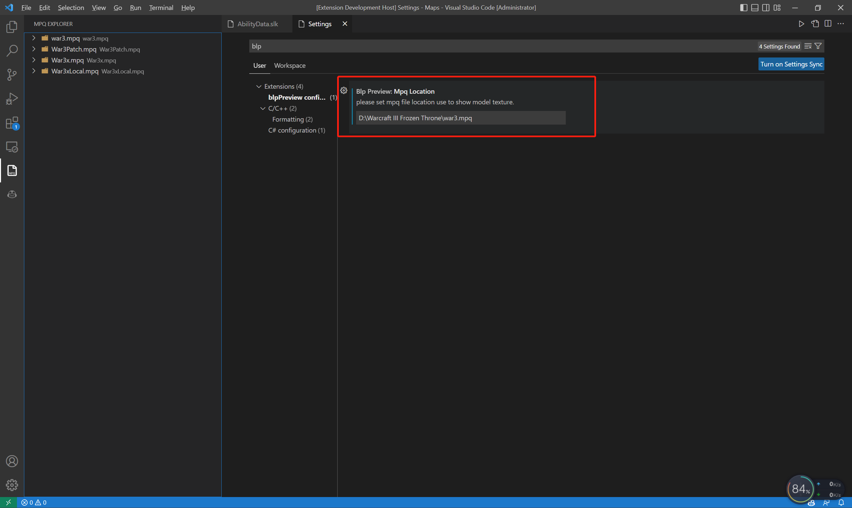Open More Actions ellipsis in editor toolbar
The width and height of the screenshot is (852, 508).
tap(841, 24)
